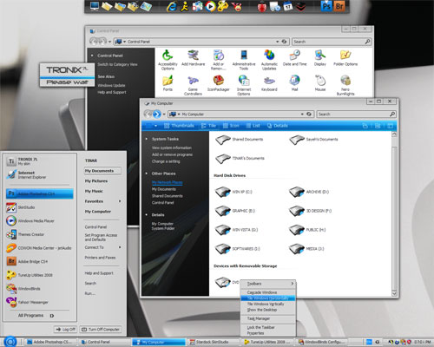Select the WIN XP (C:) drive
This screenshot has height=347, width=434.
233,192
